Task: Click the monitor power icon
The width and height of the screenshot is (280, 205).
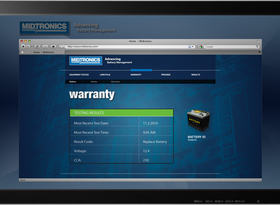Action: tap(258, 201)
